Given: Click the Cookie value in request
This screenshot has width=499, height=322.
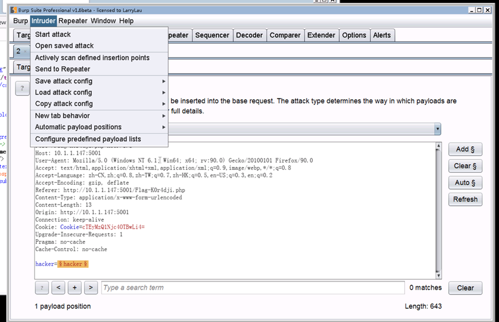Looking at the screenshot, I should (x=113, y=227).
